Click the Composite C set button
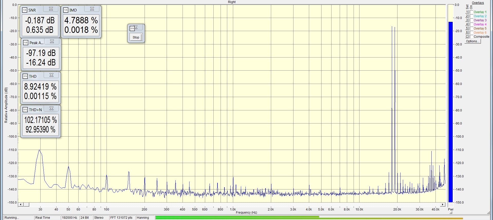493x220 pixels. click(x=467, y=36)
